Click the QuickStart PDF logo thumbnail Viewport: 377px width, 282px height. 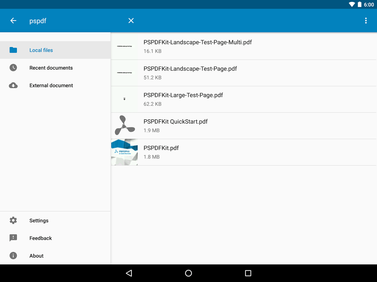[x=124, y=126]
